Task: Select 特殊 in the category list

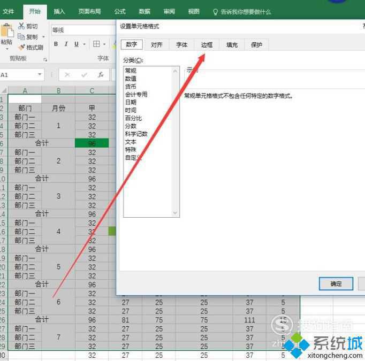Action: 131,150
